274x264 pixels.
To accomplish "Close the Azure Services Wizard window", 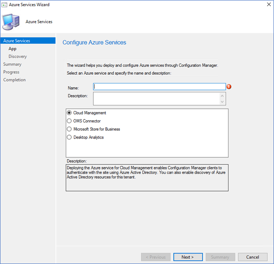I will tap(269, 4).
